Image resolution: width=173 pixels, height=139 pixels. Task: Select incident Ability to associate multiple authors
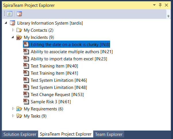[72, 51]
